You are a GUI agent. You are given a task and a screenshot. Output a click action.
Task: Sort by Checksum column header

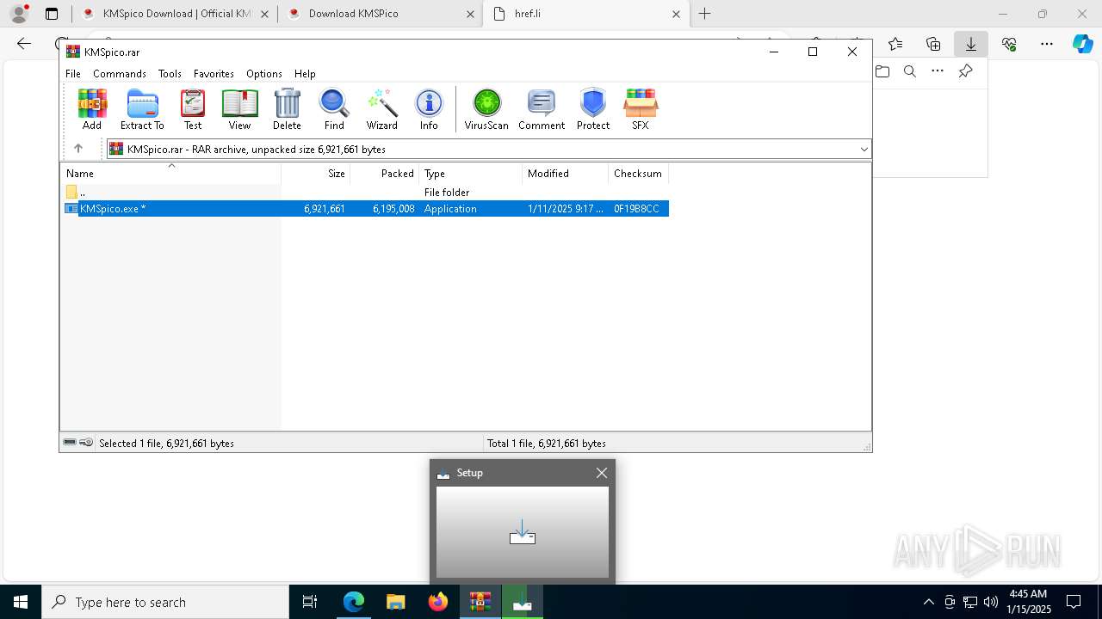coord(638,174)
